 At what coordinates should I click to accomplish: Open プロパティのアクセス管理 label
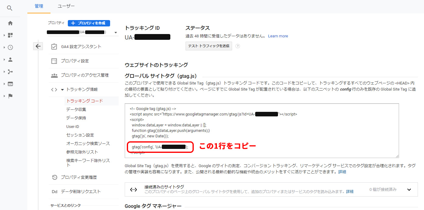coord(85,75)
